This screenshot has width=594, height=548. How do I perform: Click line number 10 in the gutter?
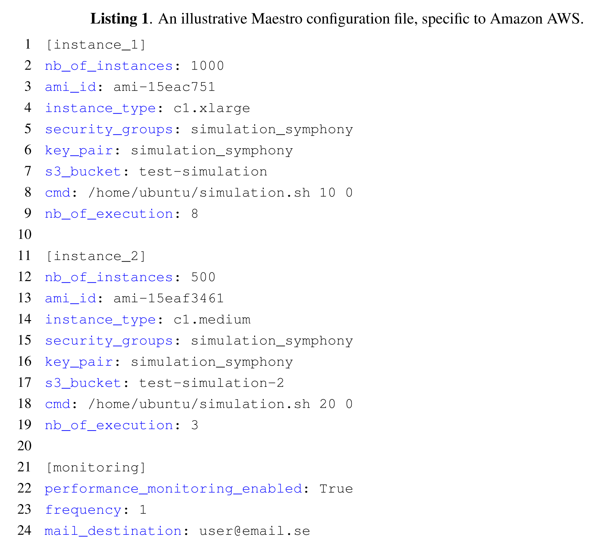[x=25, y=234]
